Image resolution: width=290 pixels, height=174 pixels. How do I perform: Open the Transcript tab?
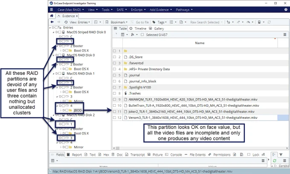[135, 154]
